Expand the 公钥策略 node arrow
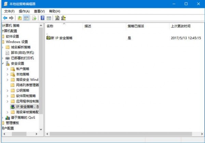 pos(8,91)
